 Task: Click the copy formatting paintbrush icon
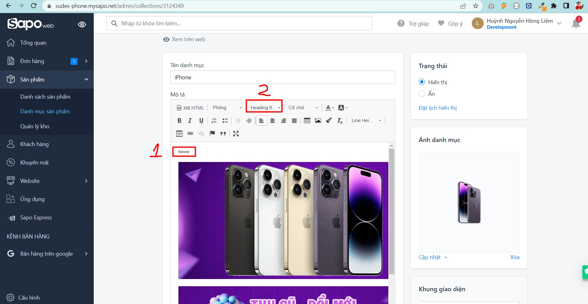click(x=329, y=120)
